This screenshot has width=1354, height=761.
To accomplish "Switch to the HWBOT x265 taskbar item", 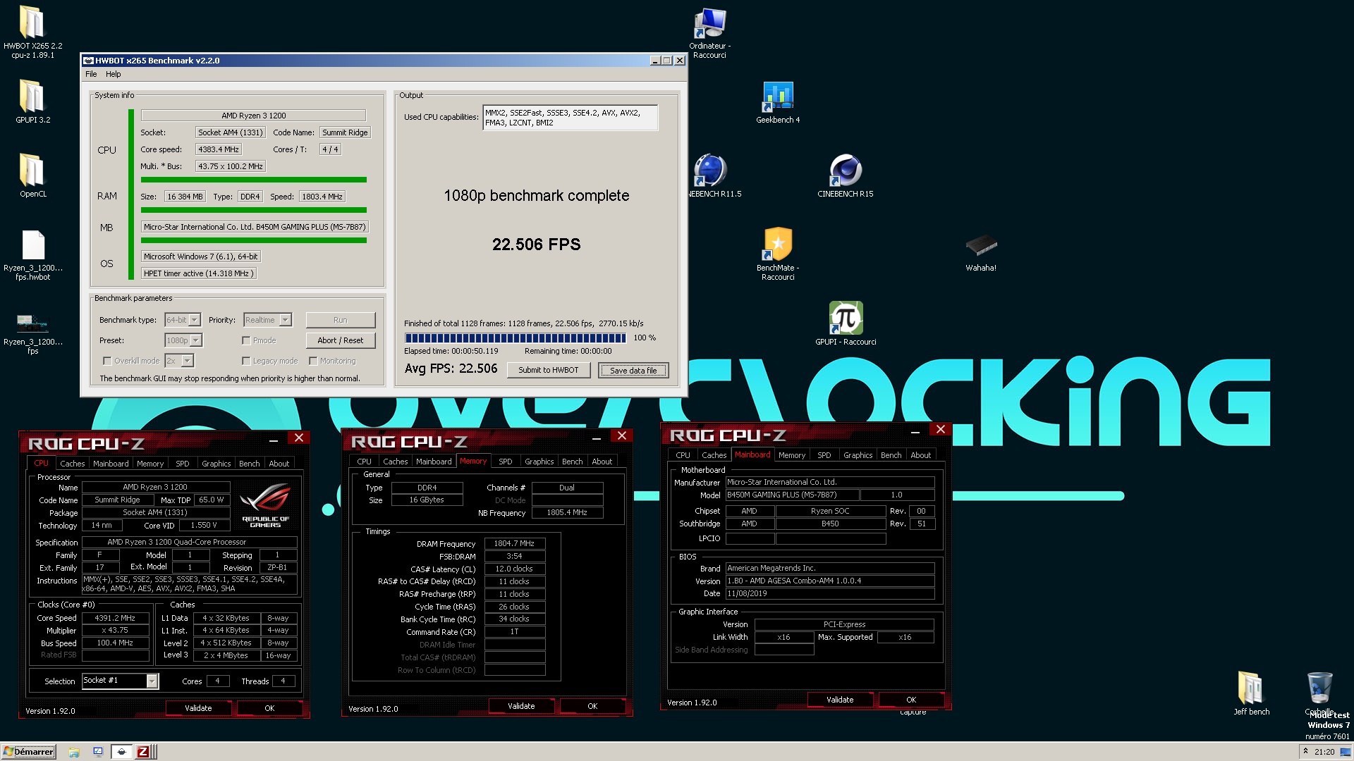I will pos(121,752).
